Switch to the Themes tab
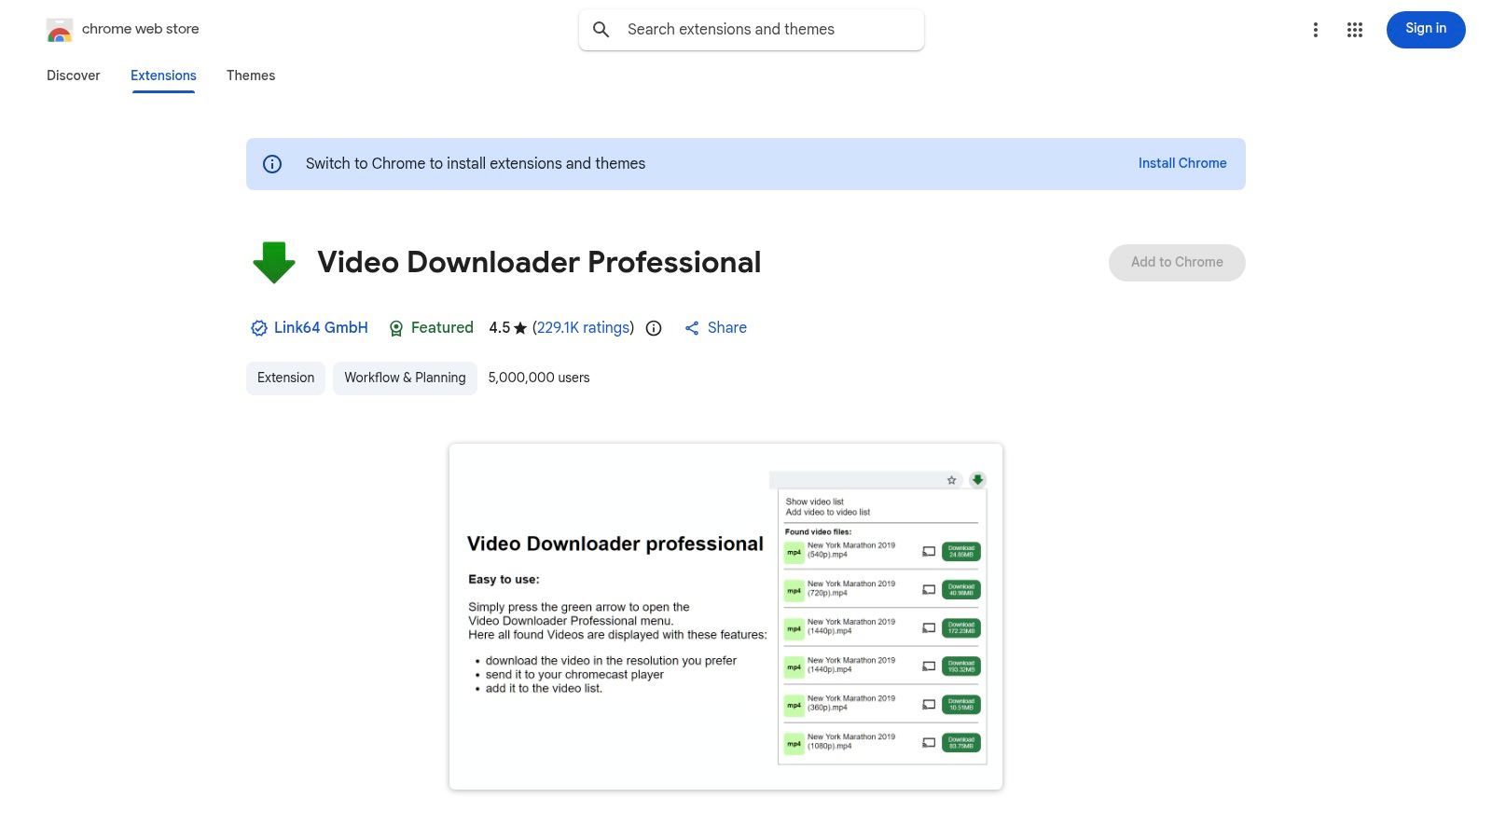The image size is (1492, 839). tap(251, 76)
